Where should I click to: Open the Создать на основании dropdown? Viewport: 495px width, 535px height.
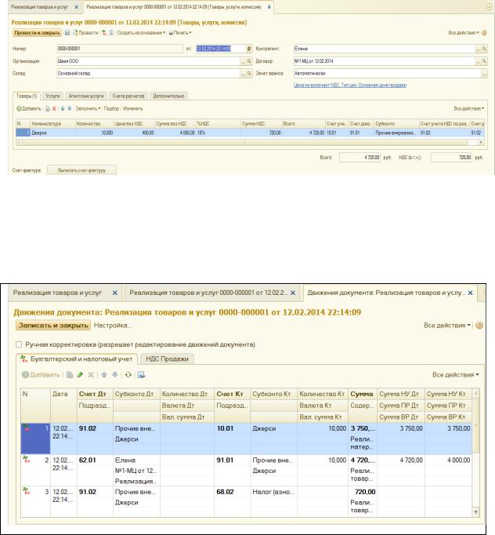coord(141,33)
